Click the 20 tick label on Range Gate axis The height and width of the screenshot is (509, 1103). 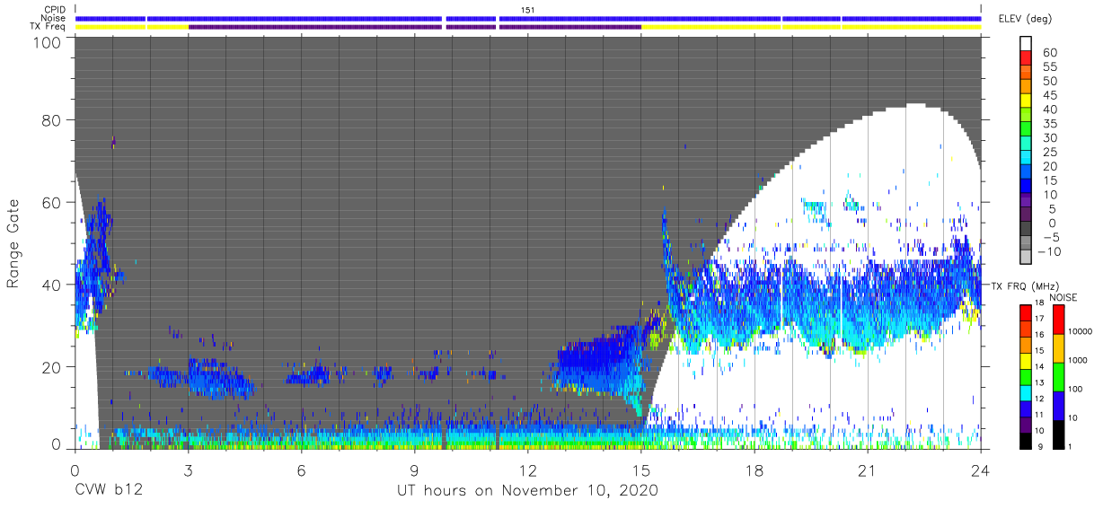[x=52, y=366]
